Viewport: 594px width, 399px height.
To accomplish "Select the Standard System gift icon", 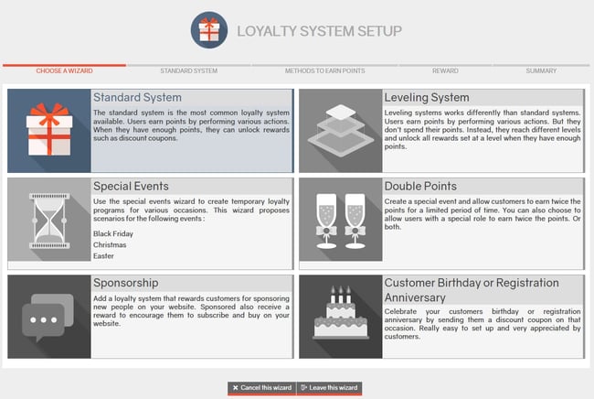I will click(49, 131).
